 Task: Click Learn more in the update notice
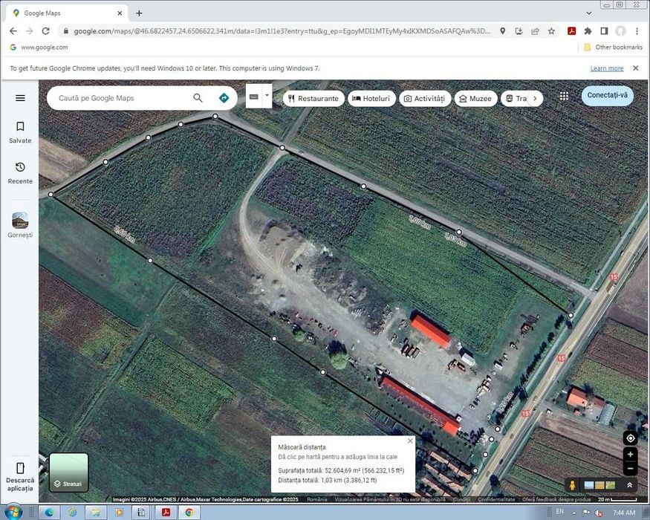pyautogui.click(x=607, y=68)
